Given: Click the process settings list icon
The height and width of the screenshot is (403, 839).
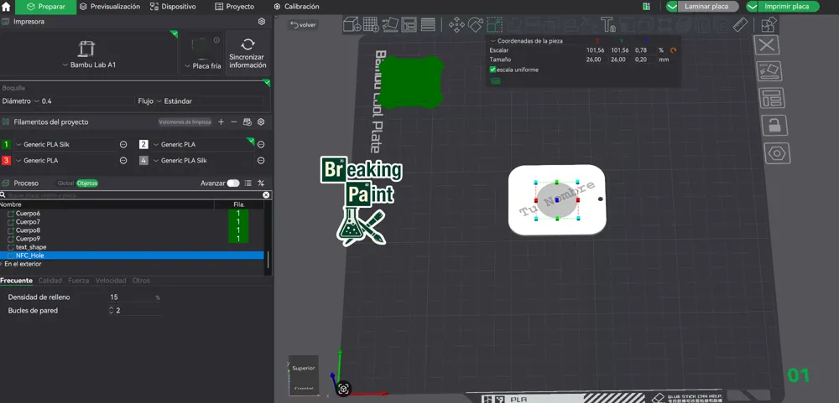Looking at the screenshot, I should (x=248, y=183).
